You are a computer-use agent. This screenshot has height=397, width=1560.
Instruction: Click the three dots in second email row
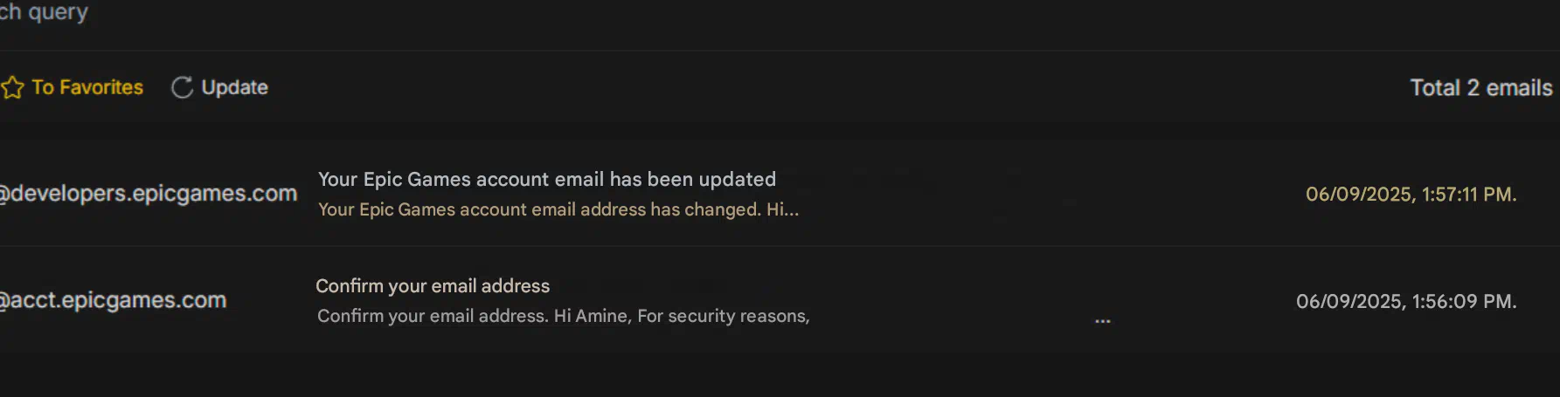point(1103,321)
